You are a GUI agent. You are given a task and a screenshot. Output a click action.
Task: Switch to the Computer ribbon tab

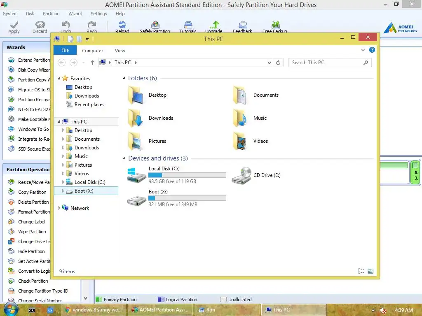point(93,51)
